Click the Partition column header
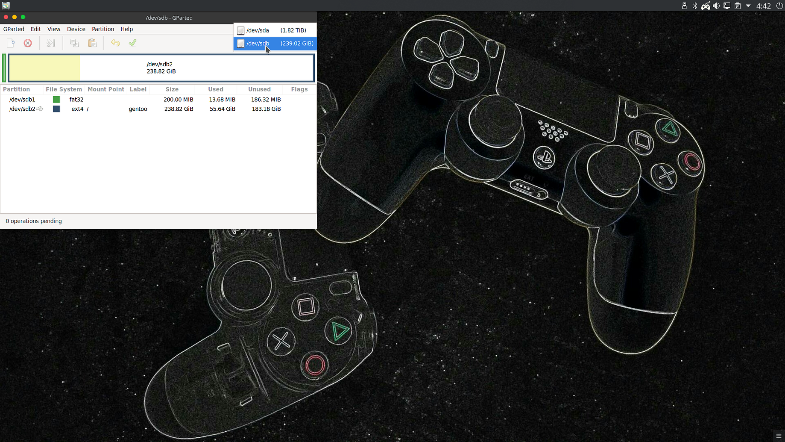Viewport: 785px width, 442px height. coord(21,89)
